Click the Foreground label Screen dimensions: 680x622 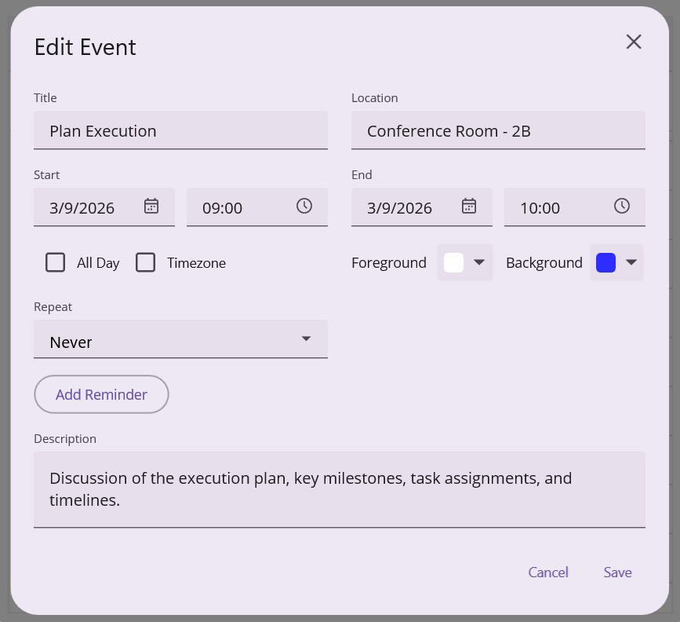click(389, 263)
